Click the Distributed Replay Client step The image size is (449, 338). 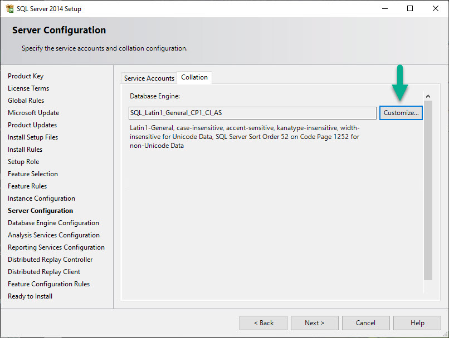coord(44,272)
